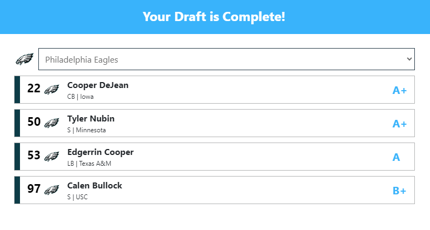This screenshot has height=230, width=430.
Task: Select the Tyler Nubin player name
Action: [x=91, y=119]
